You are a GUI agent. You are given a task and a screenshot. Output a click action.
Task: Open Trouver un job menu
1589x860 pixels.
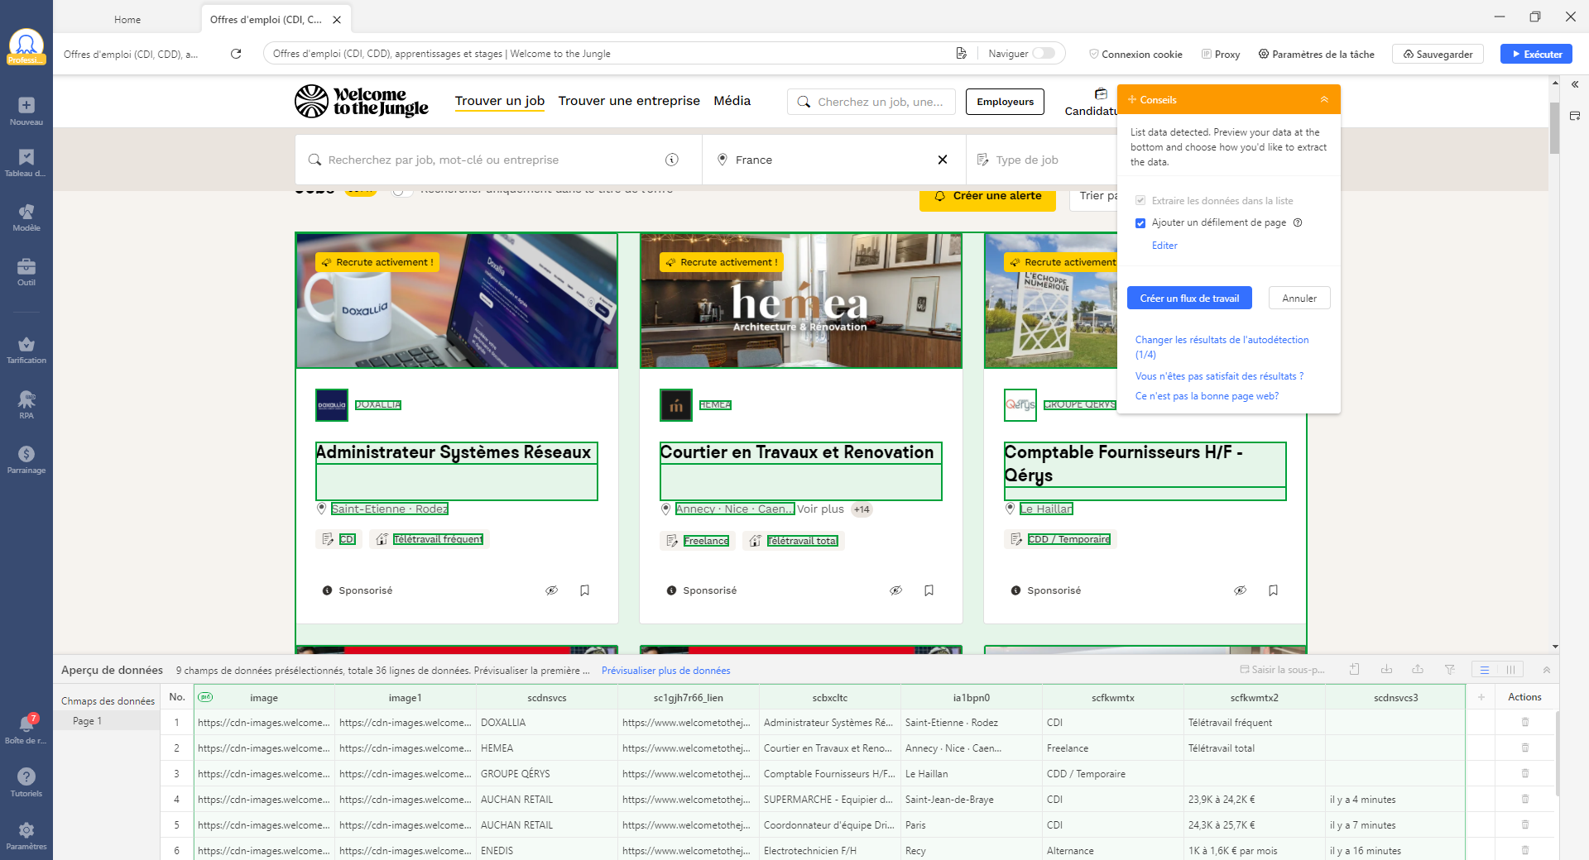500,101
